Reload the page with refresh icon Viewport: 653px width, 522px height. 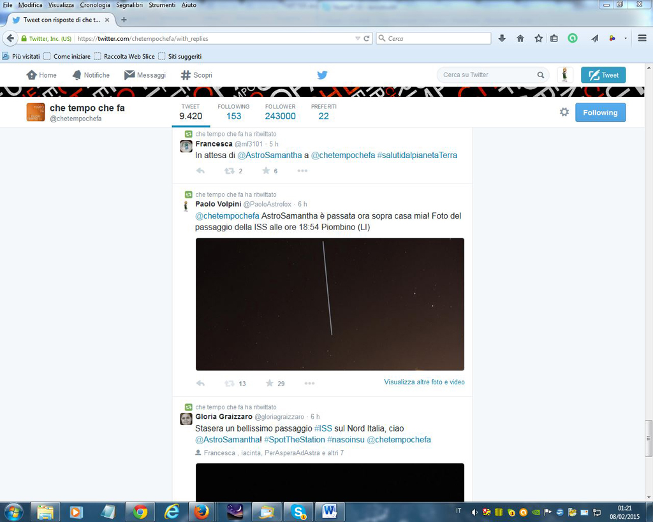[367, 38]
